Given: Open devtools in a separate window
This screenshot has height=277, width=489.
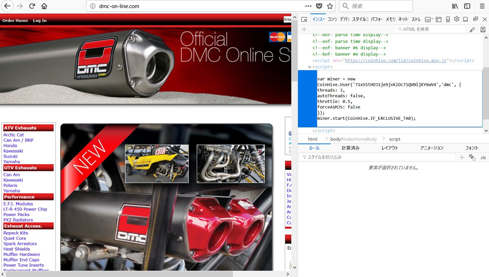Looking at the screenshot, I should [x=475, y=19].
